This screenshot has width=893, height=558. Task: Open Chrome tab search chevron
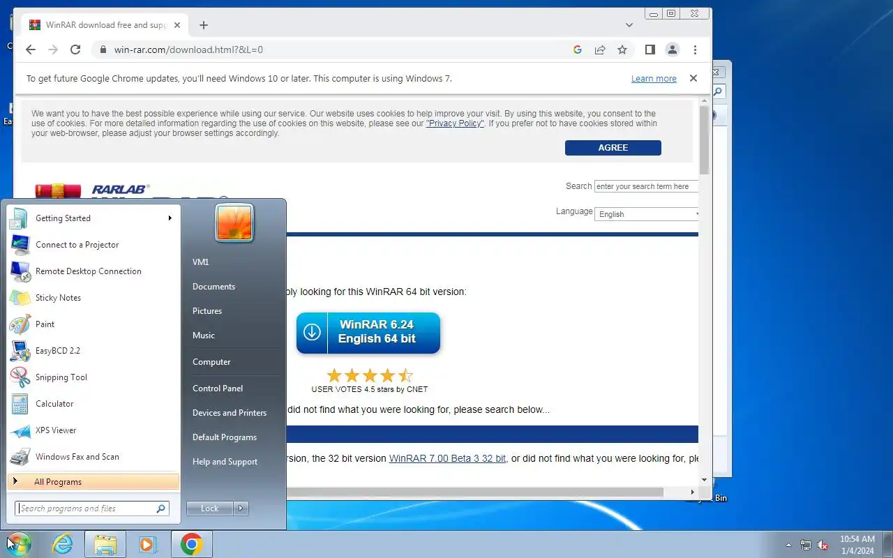[629, 25]
